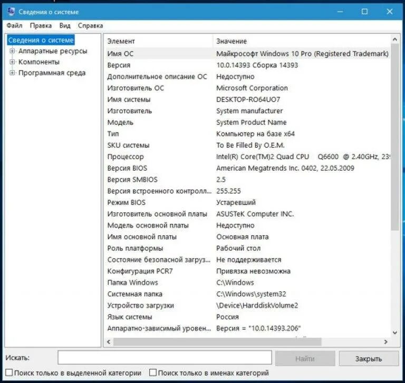This screenshot has height=383, width=405.
Task: Open the Справка menu
Action: click(x=90, y=25)
